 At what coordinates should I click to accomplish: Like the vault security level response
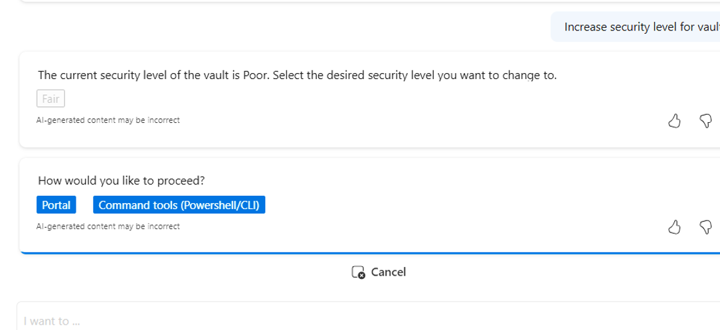(674, 121)
